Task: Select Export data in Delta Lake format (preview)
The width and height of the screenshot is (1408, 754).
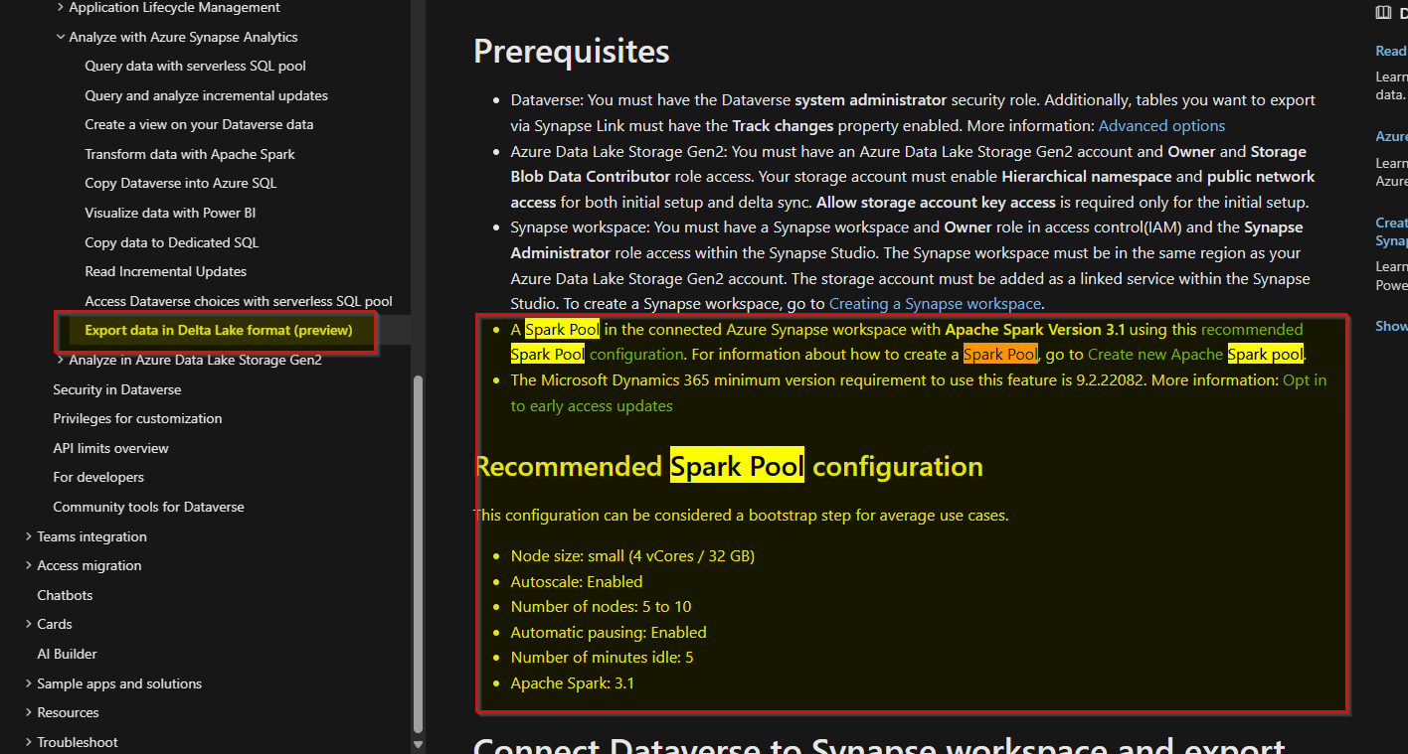Action: click(219, 330)
